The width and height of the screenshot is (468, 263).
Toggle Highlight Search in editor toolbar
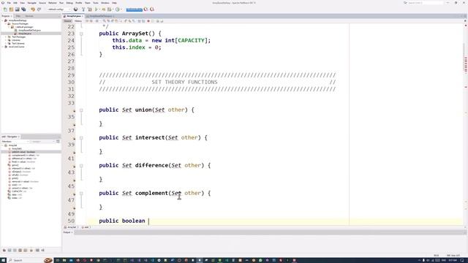(x=116, y=21)
